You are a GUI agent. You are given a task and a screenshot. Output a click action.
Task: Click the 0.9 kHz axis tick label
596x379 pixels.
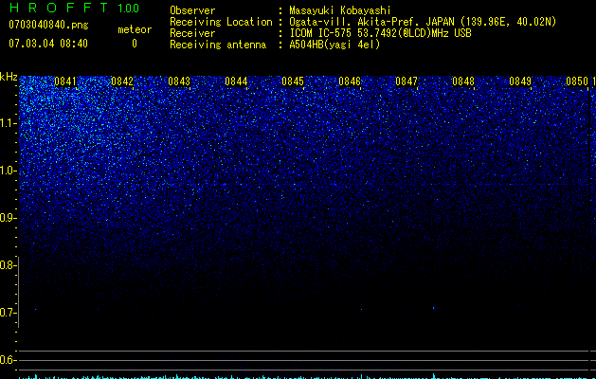[7, 218]
